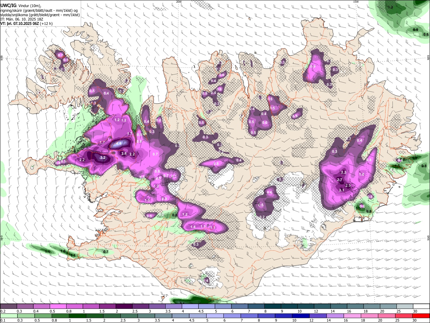The width and height of the screenshot is (430, 323).
Task: Click the darkest purple 2–2.5 legend swatch
Action: [x=124, y=307]
